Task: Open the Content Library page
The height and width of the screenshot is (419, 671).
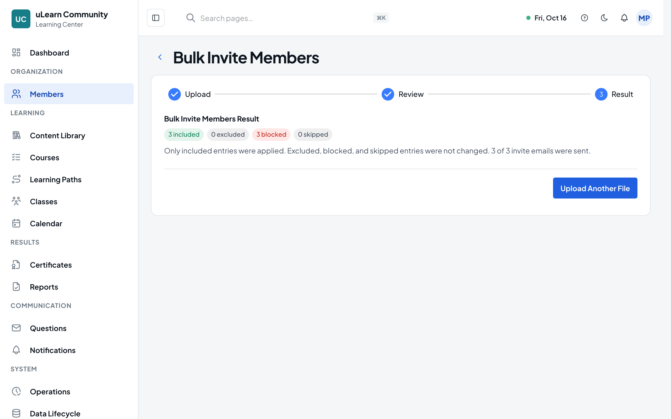Action: tap(69, 135)
